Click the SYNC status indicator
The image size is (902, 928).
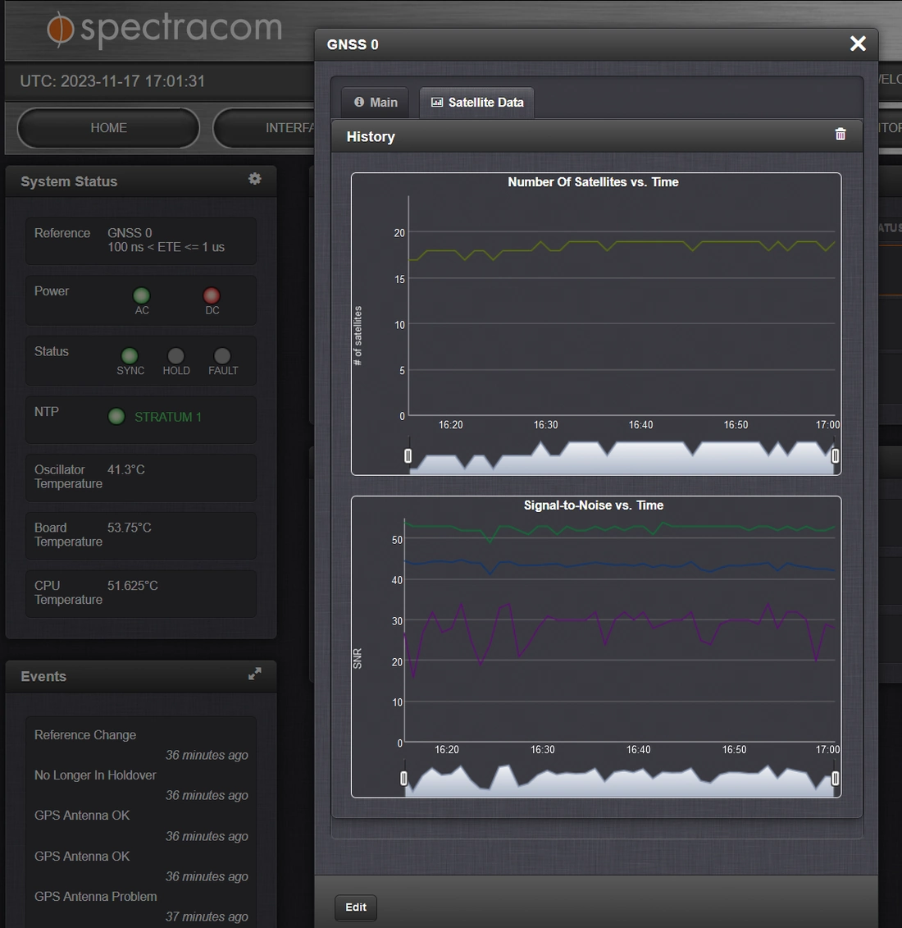click(130, 356)
